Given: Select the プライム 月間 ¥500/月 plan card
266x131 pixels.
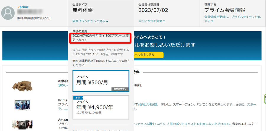Looking at the screenshot, I should click(101, 81).
